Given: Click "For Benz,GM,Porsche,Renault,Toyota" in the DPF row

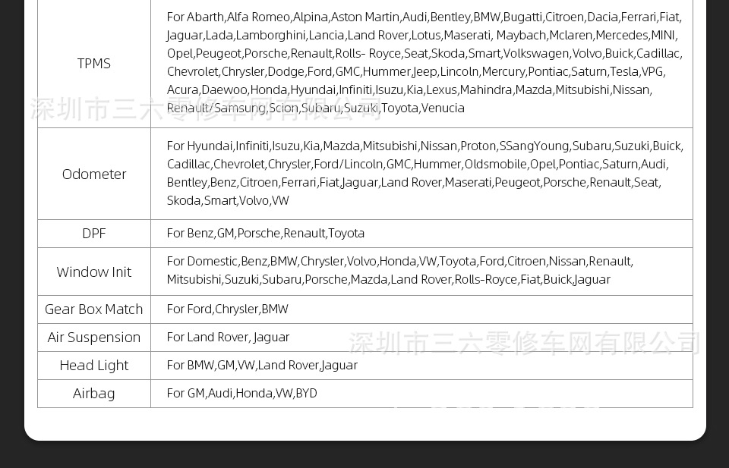Looking at the screenshot, I should tap(266, 234).
